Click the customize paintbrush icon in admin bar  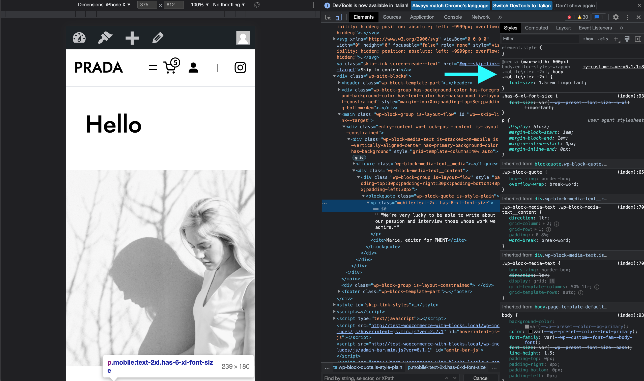pos(105,38)
